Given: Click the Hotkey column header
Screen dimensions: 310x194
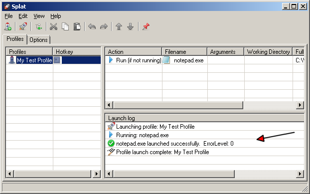Looking at the screenshot, I should point(77,51).
